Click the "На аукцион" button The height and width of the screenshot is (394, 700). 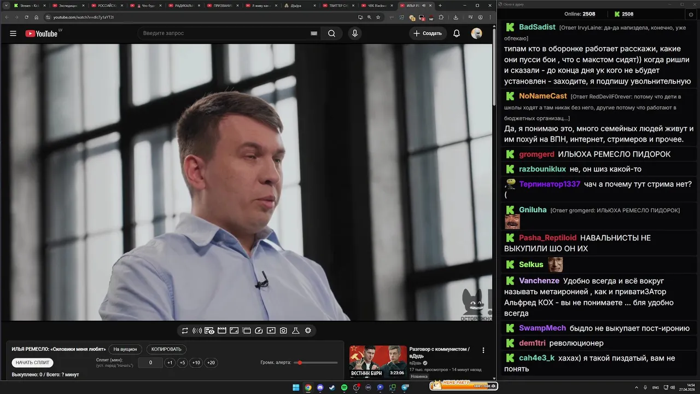tap(125, 349)
